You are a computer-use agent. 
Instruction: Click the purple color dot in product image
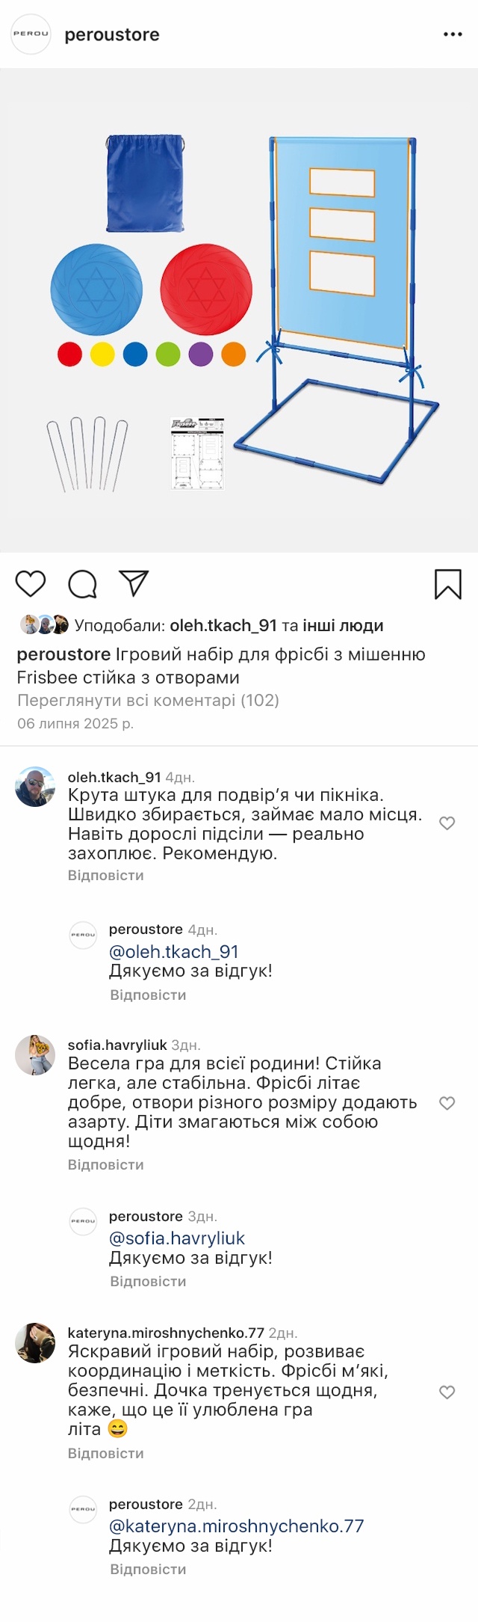point(201,354)
